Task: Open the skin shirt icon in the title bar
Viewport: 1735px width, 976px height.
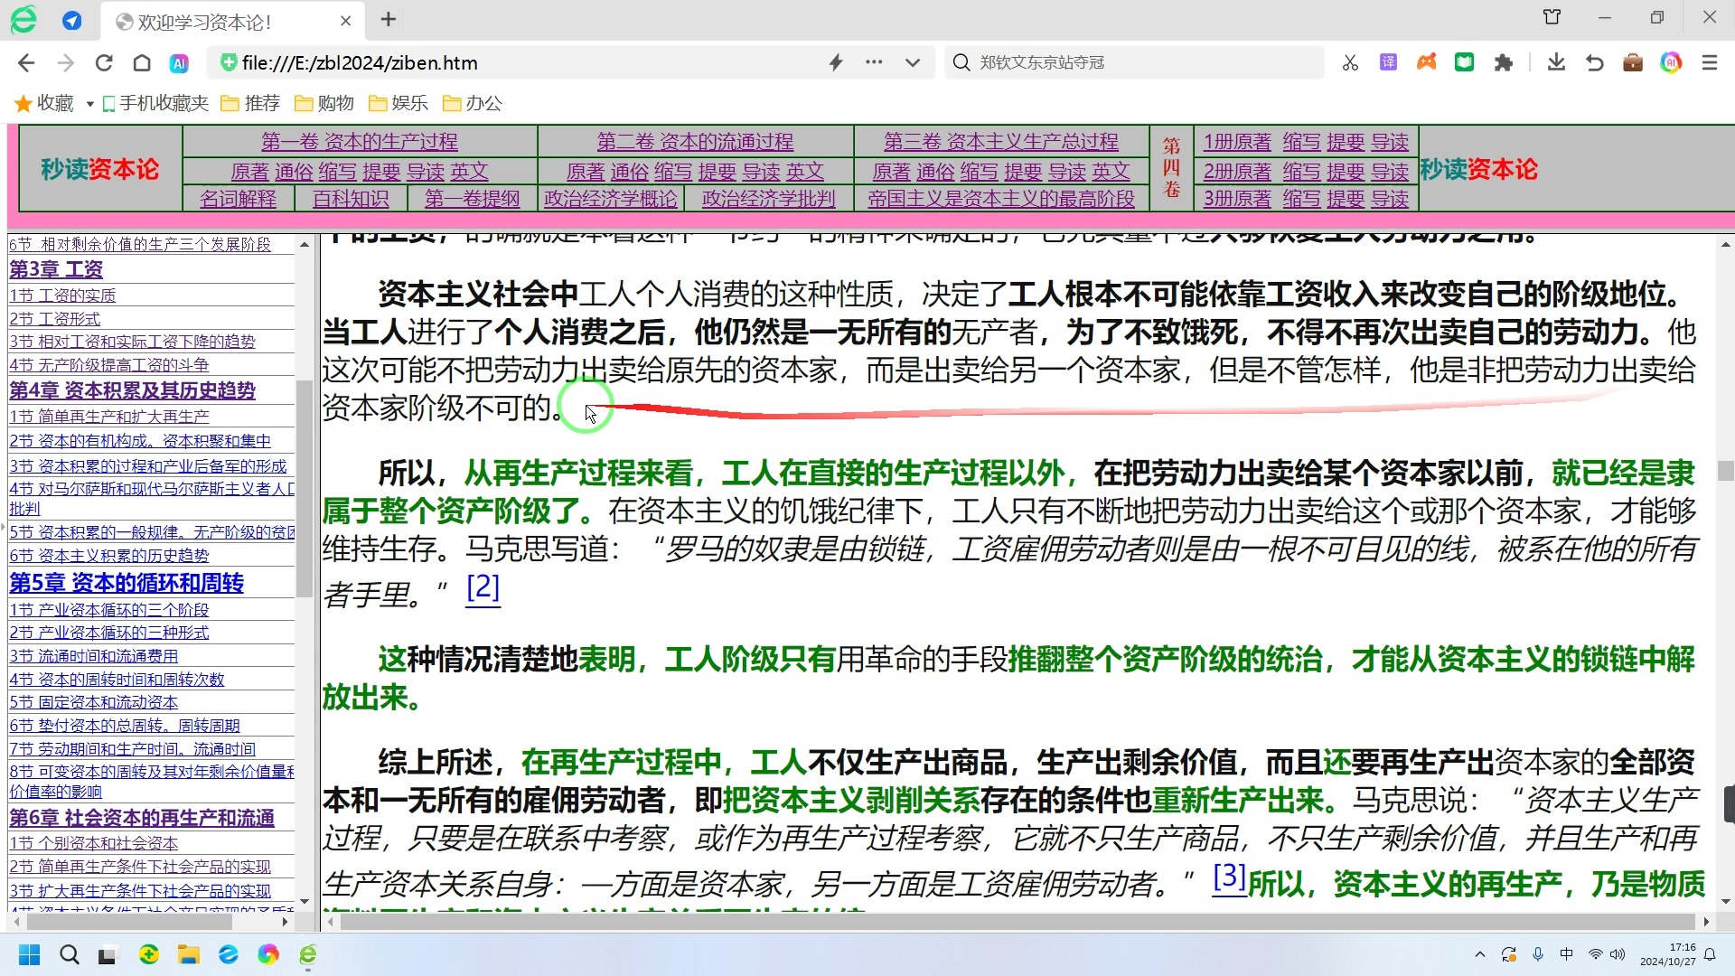Action: click(x=1552, y=17)
